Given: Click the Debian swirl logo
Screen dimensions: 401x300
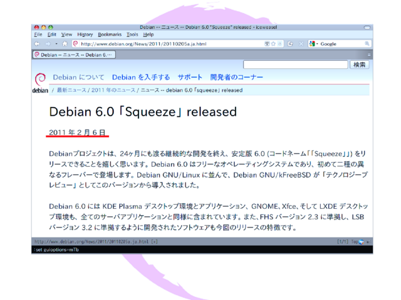Looking at the screenshot, I should [x=40, y=81].
